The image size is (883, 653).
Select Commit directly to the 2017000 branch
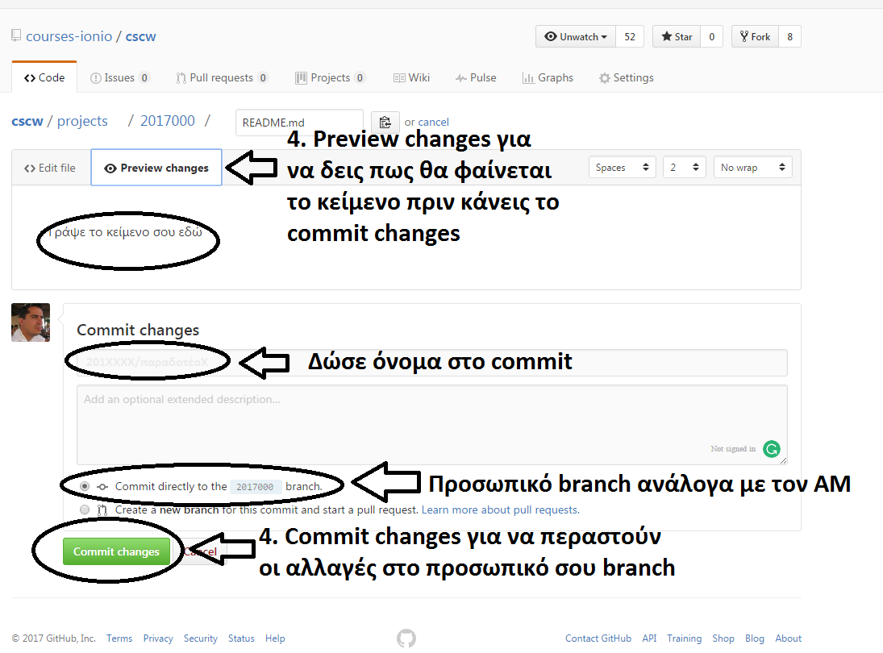(x=85, y=486)
